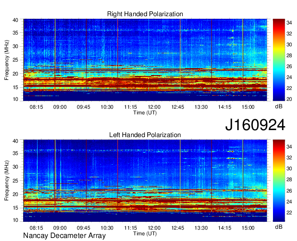Click the 26 value on the top colorbar
297x241 pixels.
point(289,66)
